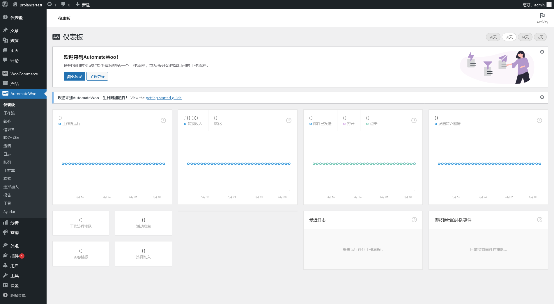Click the 评论 comment icon in sidebar
Viewport: 554px width, 304px height.
pyautogui.click(x=5, y=60)
